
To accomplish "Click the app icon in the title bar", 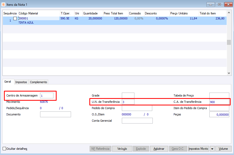I will point(3,4).
